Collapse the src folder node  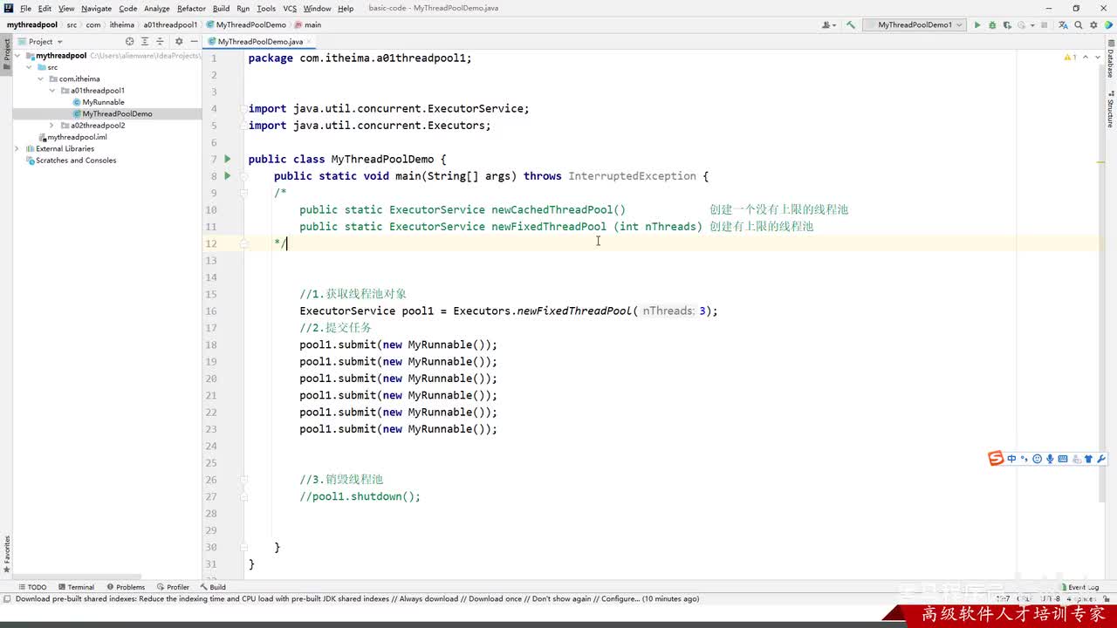click(29, 67)
